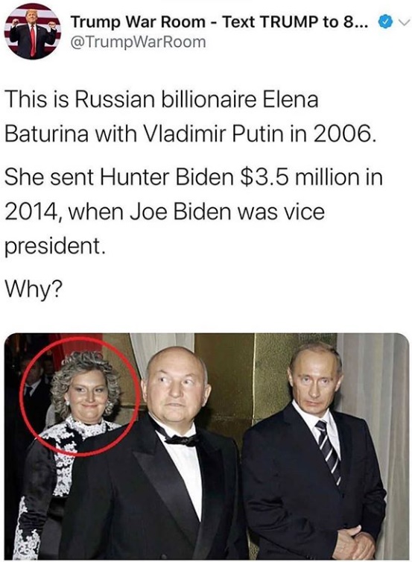
Task: Open the Trump War Room display name
Action: click(138, 22)
